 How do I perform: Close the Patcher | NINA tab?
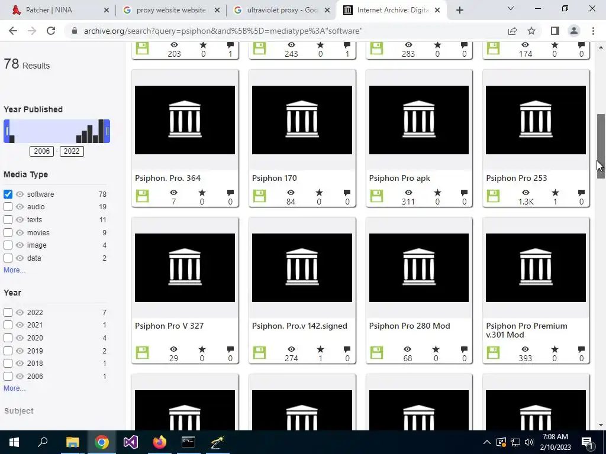(x=107, y=11)
